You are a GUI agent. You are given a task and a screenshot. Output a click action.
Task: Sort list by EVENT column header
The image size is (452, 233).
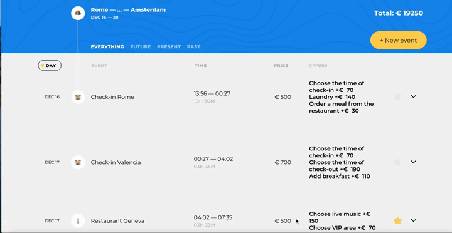pyautogui.click(x=99, y=66)
